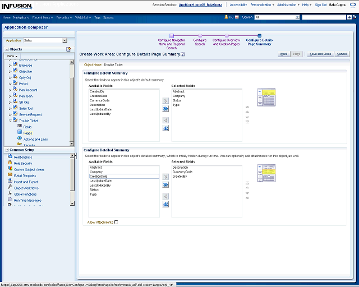Click Move All arrow in Default Summary
359x287 pixels.
(165, 109)
